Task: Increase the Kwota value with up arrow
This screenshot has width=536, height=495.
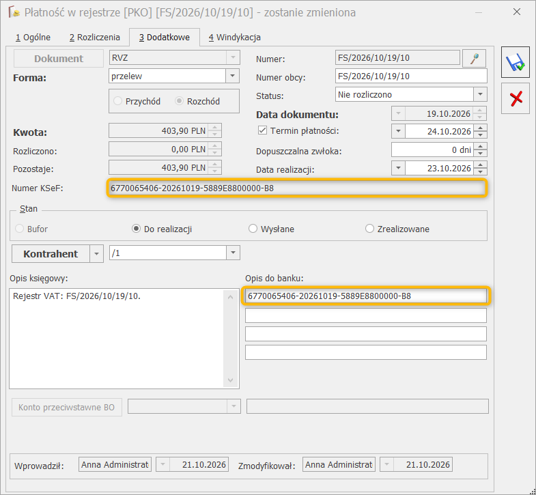Action: tap(214, 127)
